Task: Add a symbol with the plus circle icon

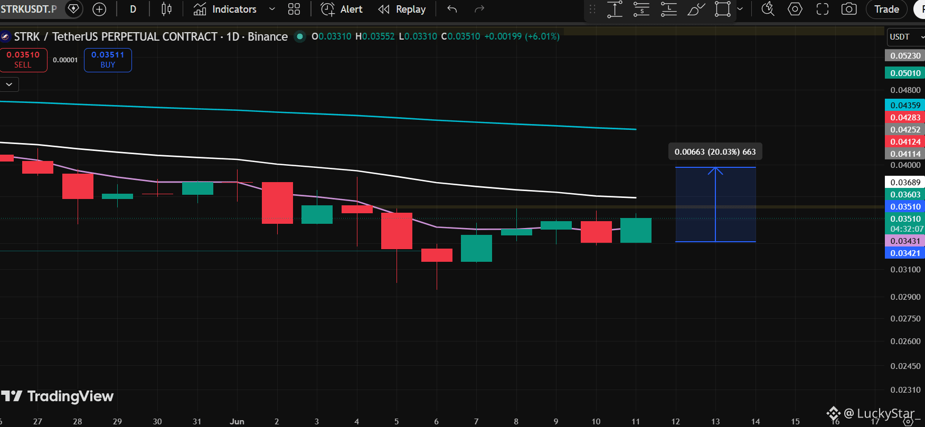Action: pos(99,9)
